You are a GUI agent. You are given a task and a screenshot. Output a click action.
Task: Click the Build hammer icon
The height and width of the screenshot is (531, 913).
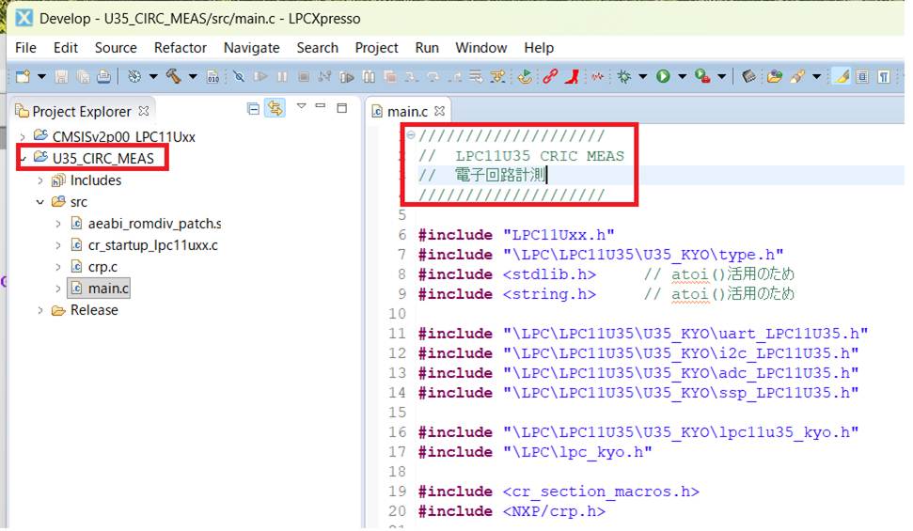tap(173, 76)
